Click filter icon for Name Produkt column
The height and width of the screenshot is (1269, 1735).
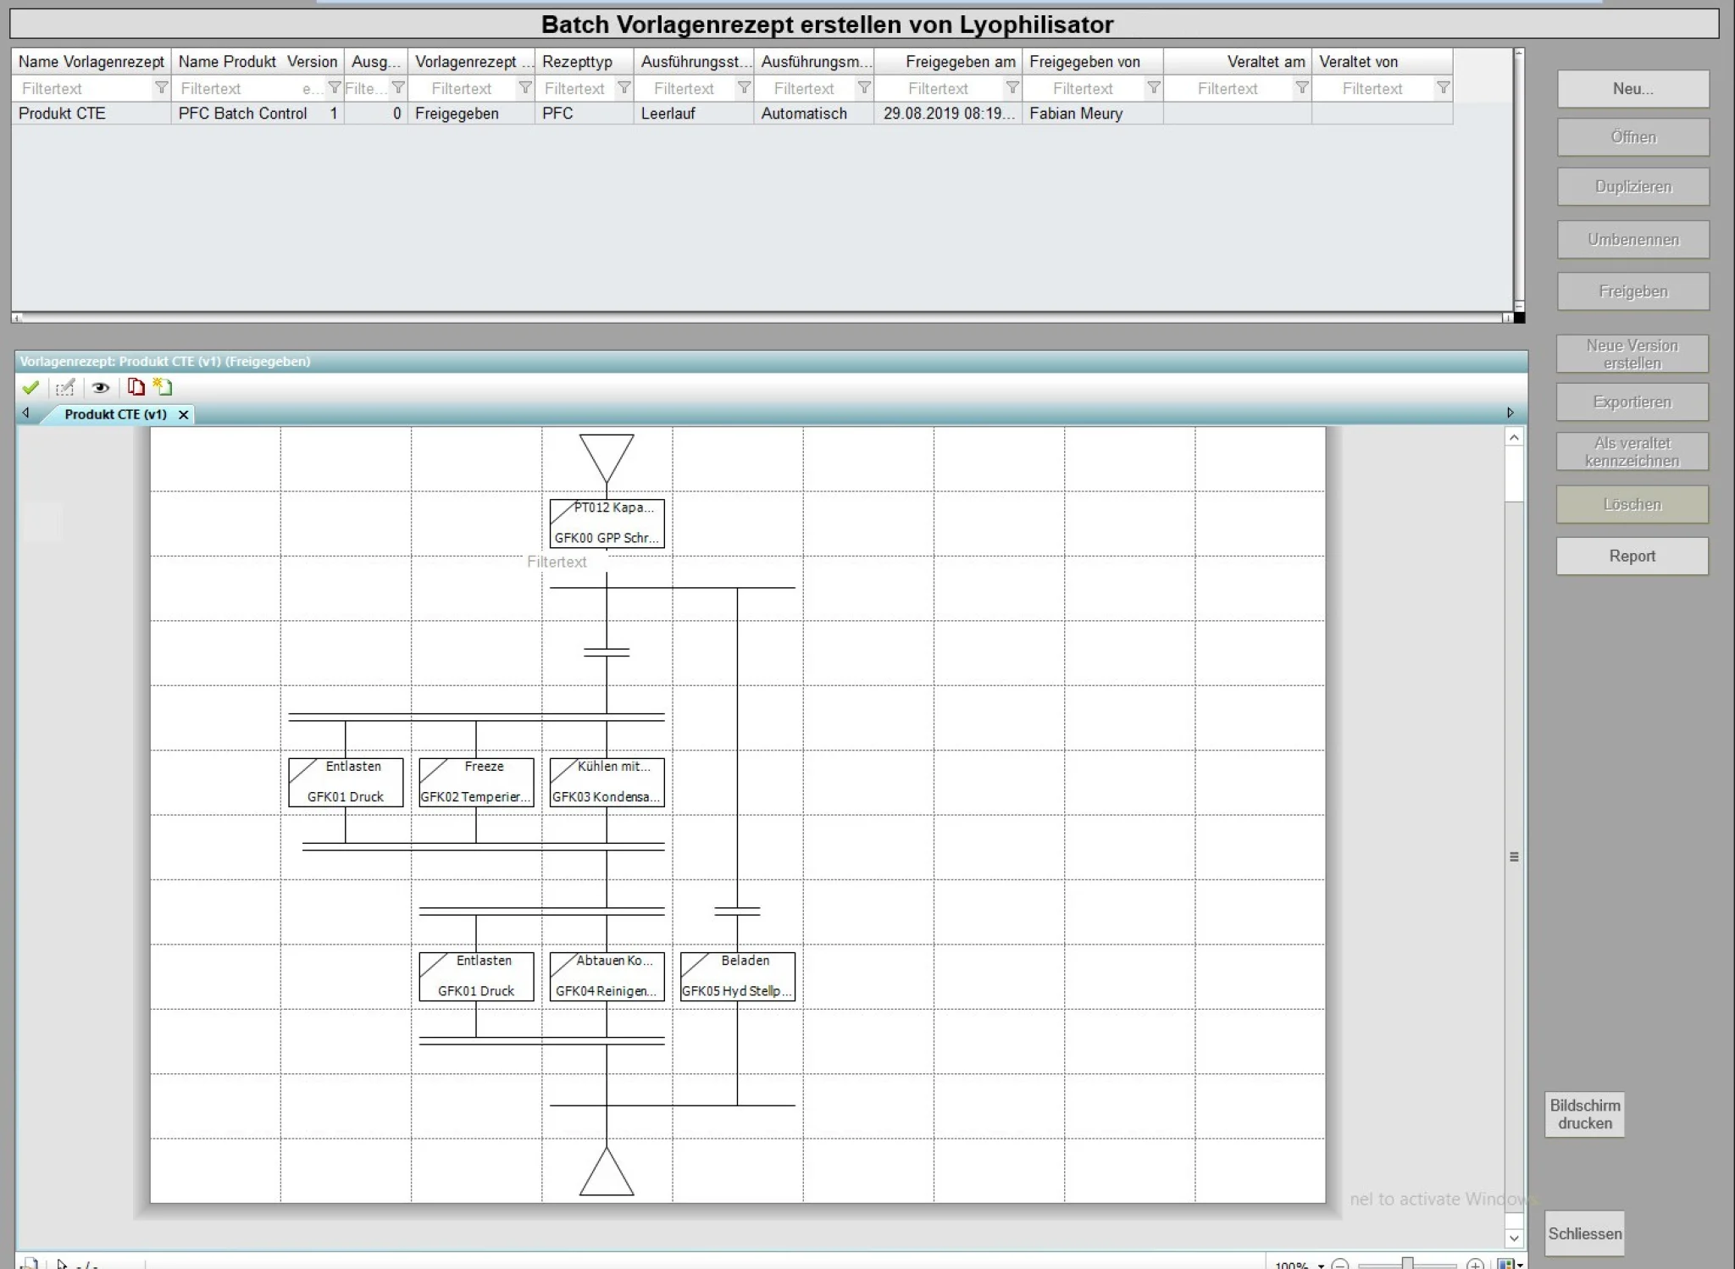click(335, 88)
